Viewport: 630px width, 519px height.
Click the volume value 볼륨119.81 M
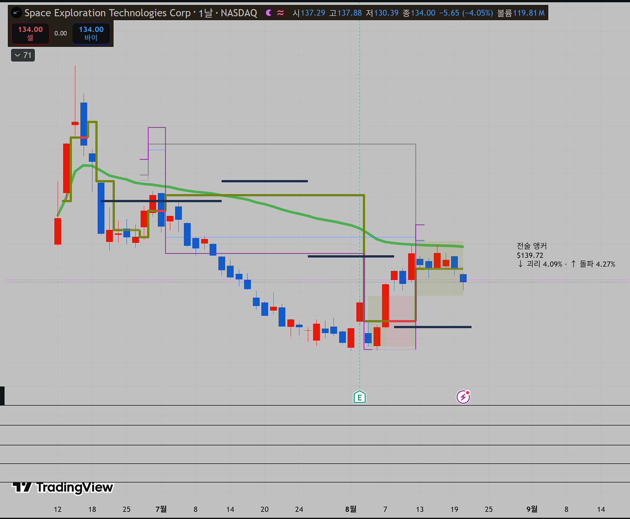521,13
